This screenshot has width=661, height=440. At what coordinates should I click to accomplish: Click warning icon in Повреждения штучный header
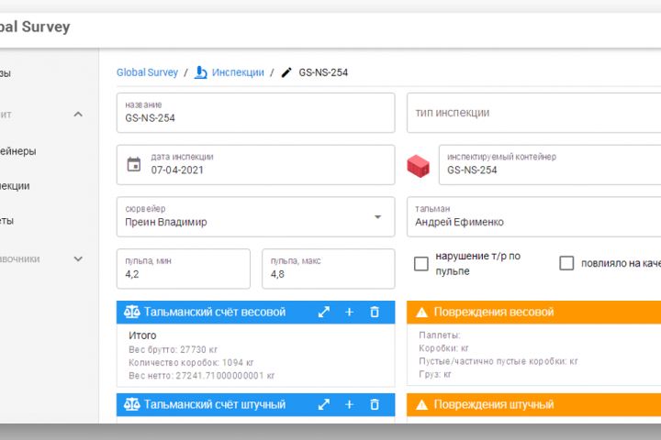pyautogui.click(x=421, y=405)
